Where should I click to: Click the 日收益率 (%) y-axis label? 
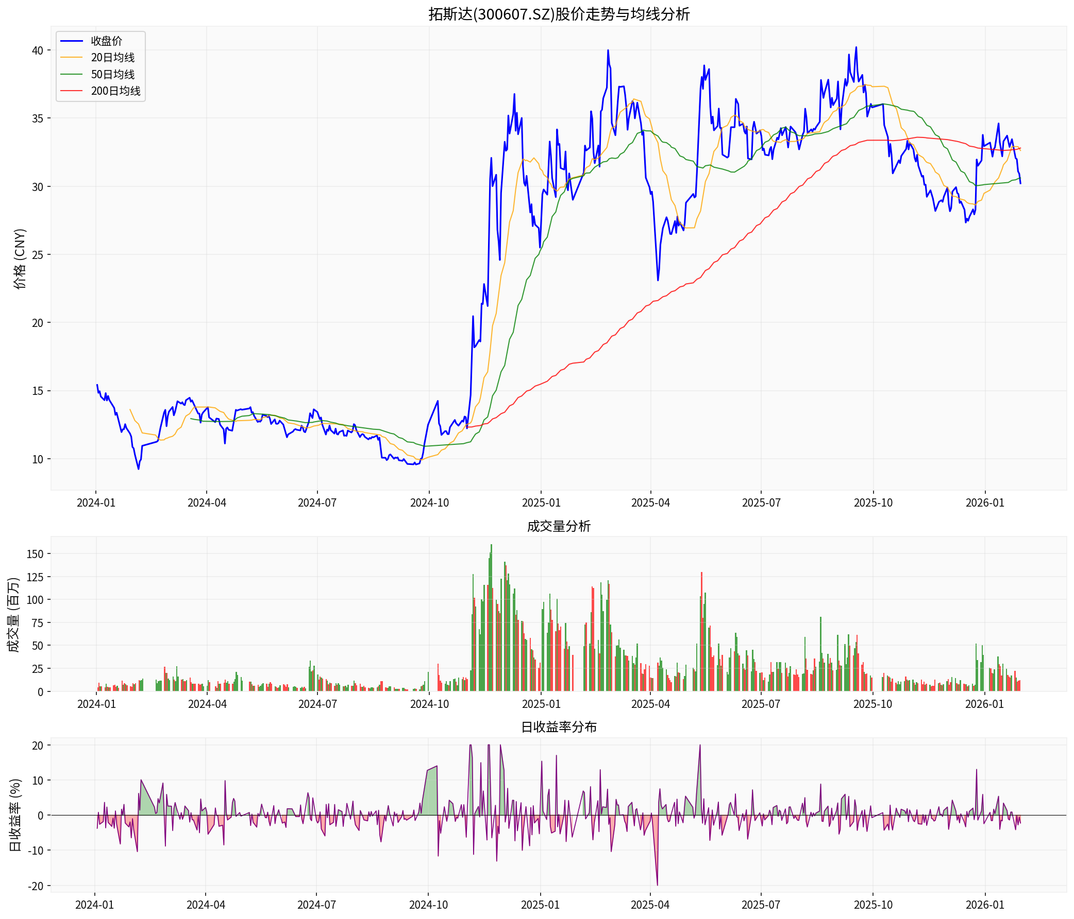[x=15, y=815]
